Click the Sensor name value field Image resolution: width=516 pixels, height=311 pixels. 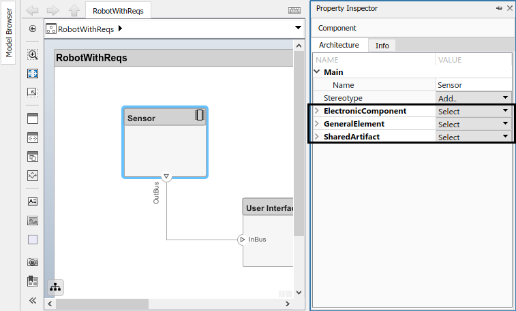474,85
